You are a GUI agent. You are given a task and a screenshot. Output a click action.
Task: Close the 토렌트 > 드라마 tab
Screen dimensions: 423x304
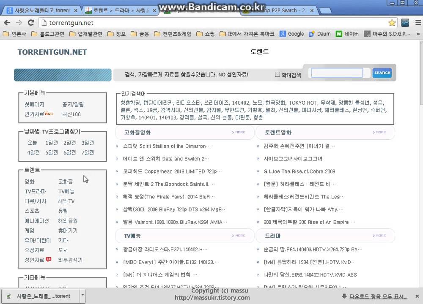click(154, 11)
